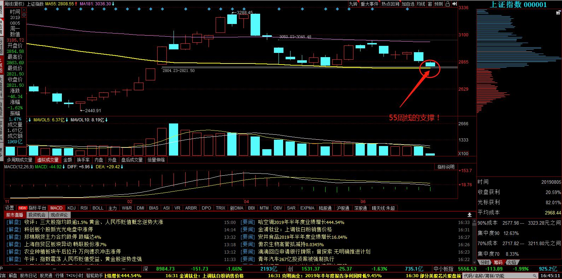Switch volume pane to 内盘
This screenshot has width=562, height=279.
[x=99, y=160]
